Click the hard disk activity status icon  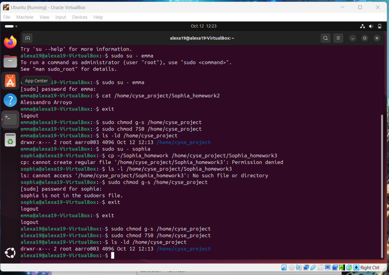[x=284, y=267]
